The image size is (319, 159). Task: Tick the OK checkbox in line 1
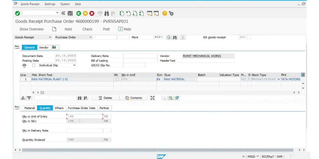click(x=117, y=79)
